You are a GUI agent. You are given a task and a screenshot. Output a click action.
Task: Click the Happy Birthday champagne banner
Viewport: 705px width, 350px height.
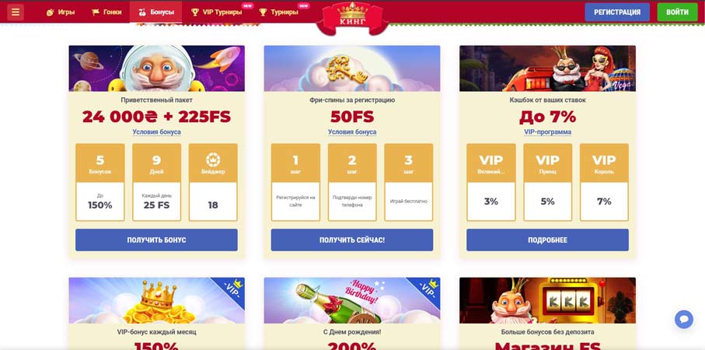[x=352, y=300]
